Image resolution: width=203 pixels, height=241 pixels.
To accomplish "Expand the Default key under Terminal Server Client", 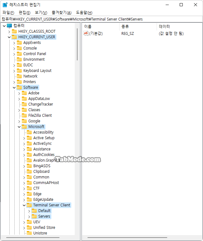I will (29, 211).
